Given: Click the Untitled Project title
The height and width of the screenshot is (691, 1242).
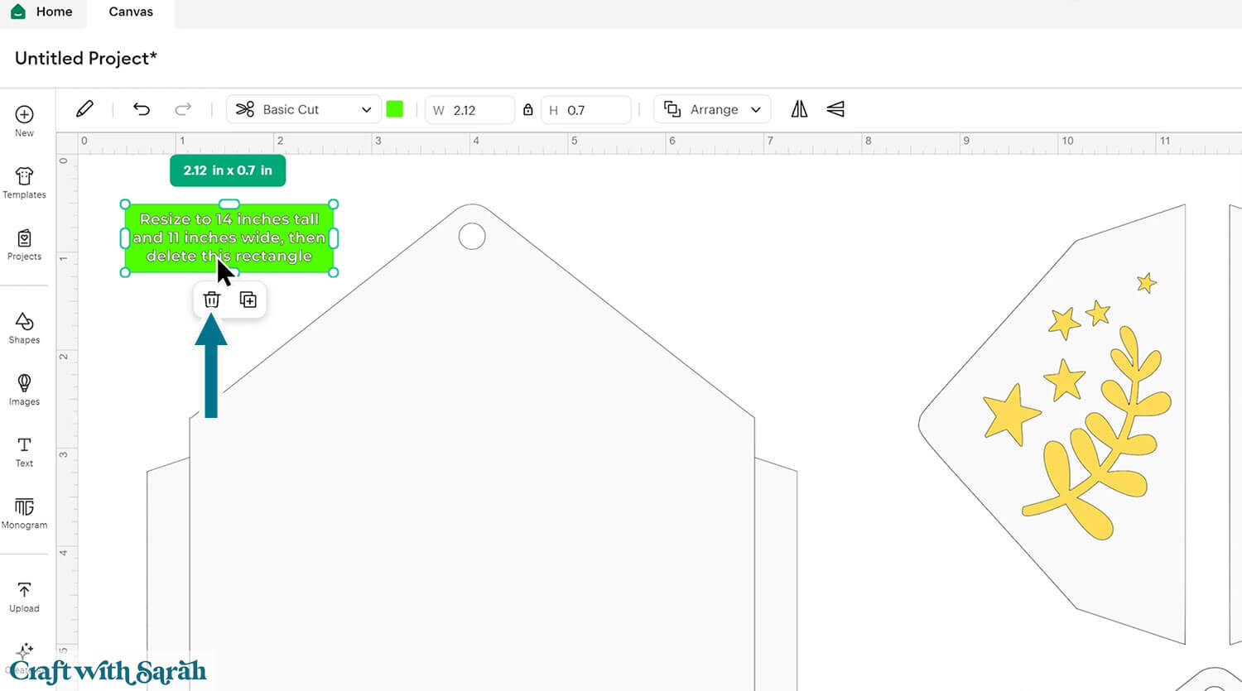Looking at the screenshot, I should tap(86, 58).
